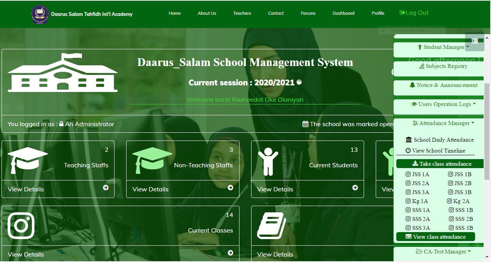Click the Log Out link
This screenshot has height=262, width=491.
click(414, 13)
